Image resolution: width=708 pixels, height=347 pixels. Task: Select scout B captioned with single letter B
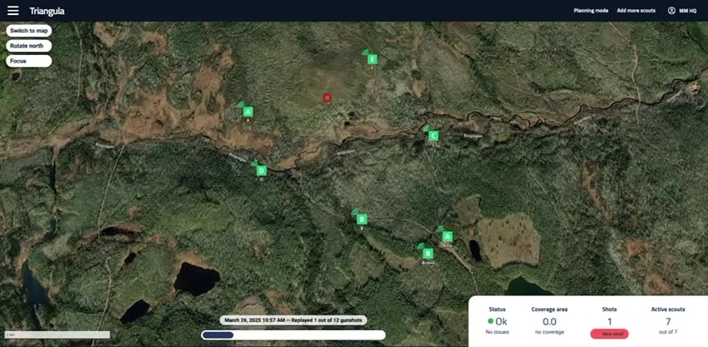click(362, 219)
